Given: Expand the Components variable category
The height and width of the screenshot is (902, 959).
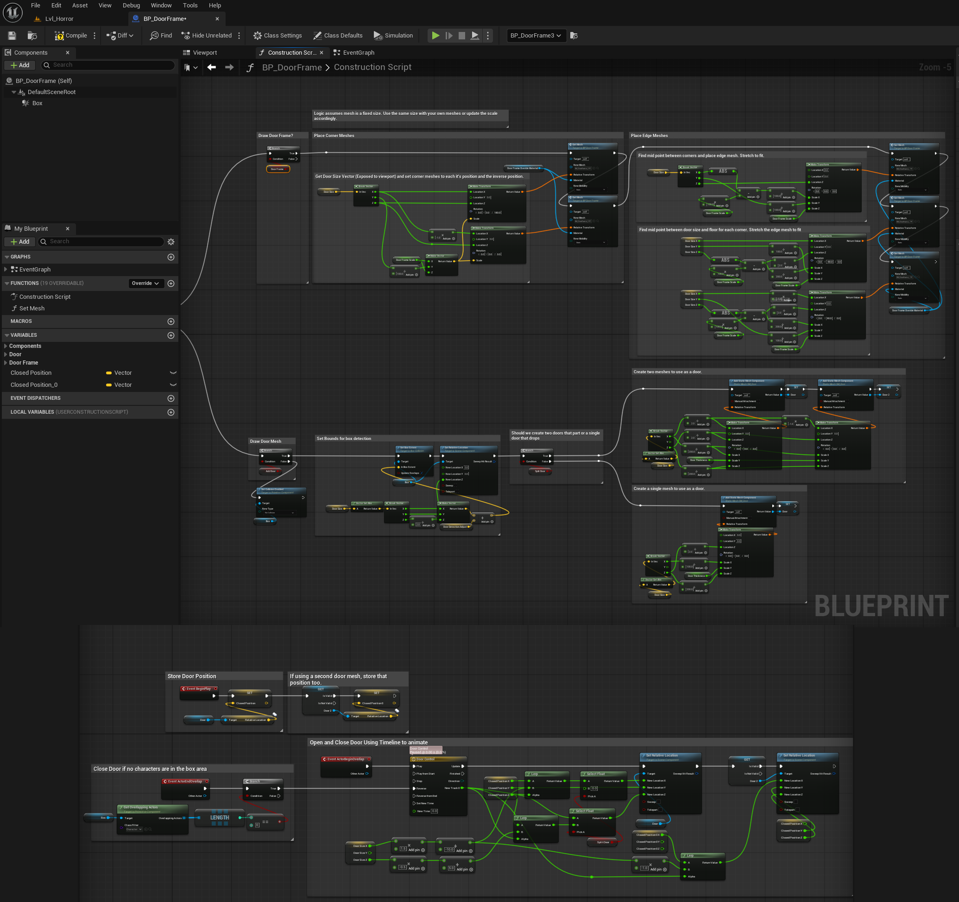Looking at the screenshot, I should (x=5, y=346).
